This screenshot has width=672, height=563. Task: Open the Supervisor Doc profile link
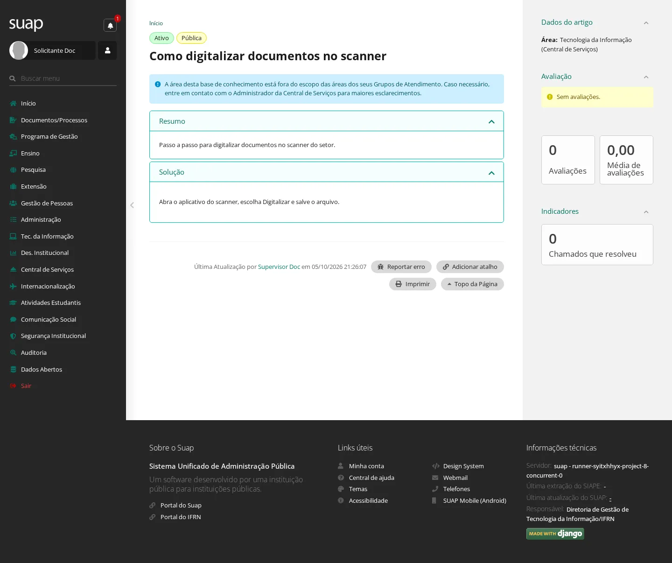279,267
